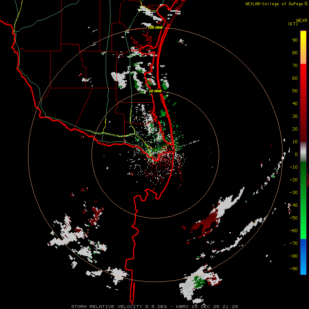The width and height of the screenshot is (309, 309).
Task: Click the blue band of velocity color bar
Action: tap(303, 256)
